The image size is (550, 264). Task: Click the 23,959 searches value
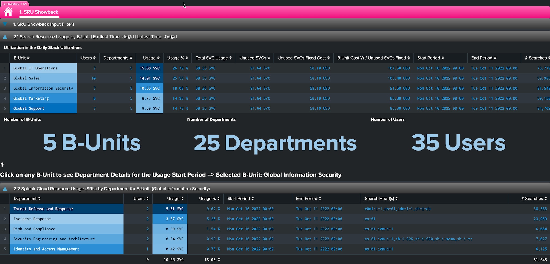point(540,219)
